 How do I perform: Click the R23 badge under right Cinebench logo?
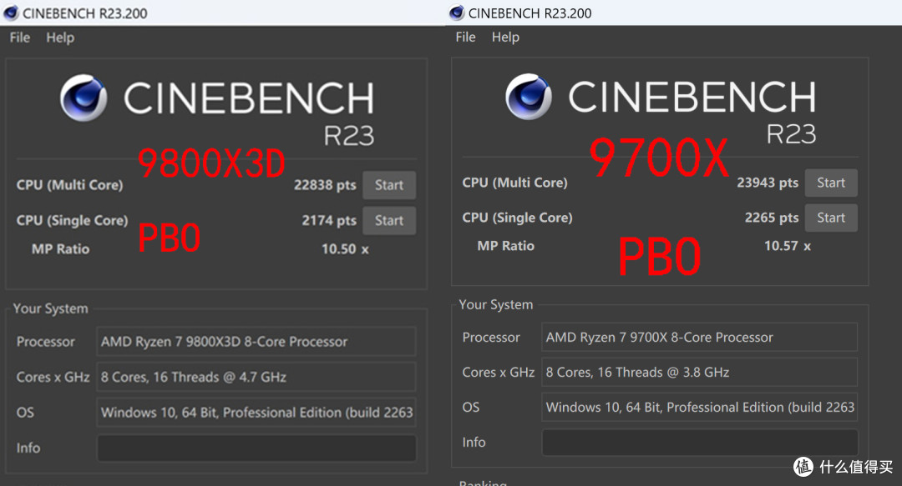pos(791,133)
